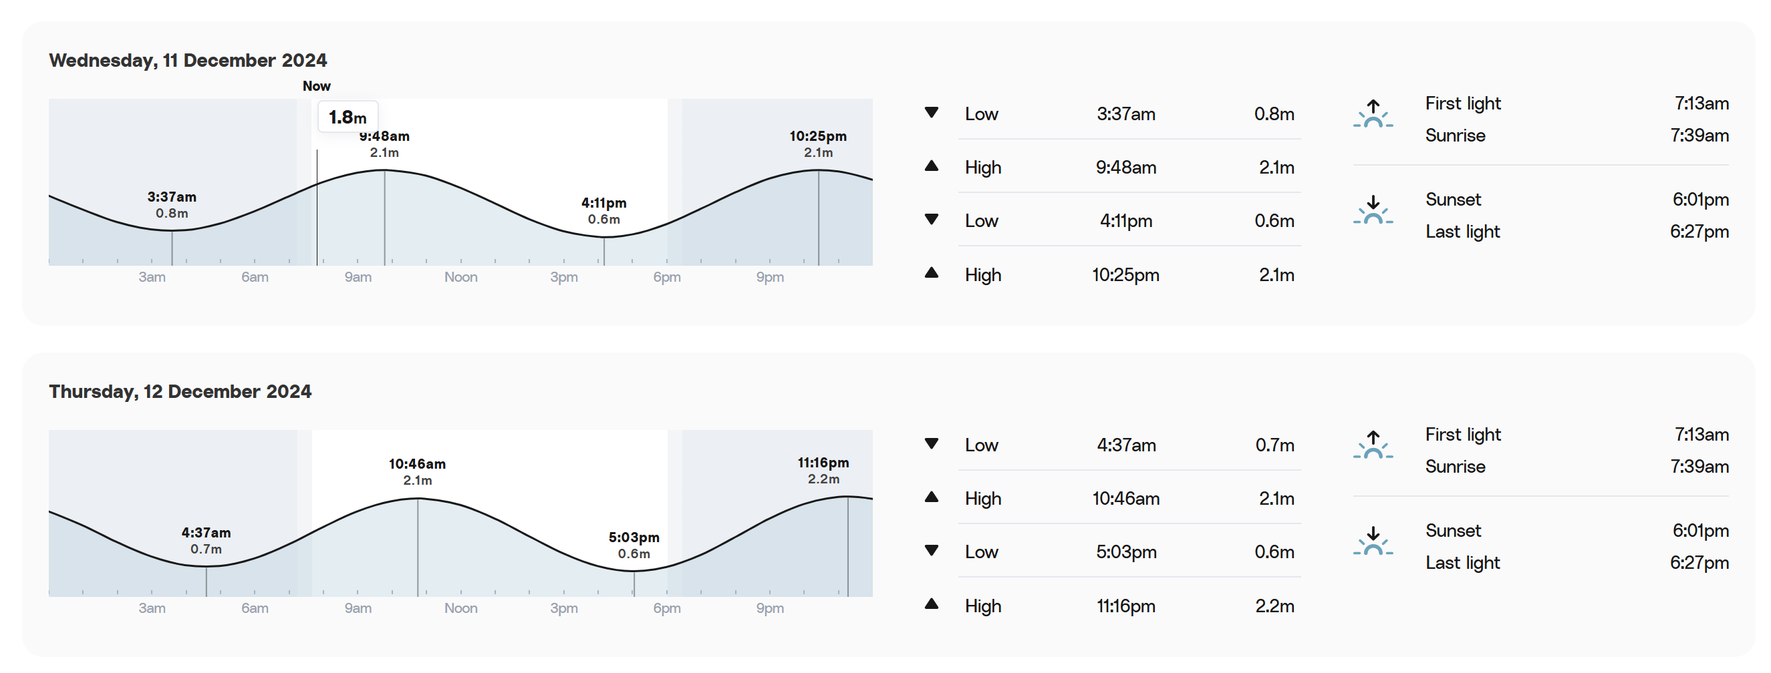Click the down triangle beside Thursday 4:37am Low
This screenshot has width=1771, height=673.
(932, 443)
